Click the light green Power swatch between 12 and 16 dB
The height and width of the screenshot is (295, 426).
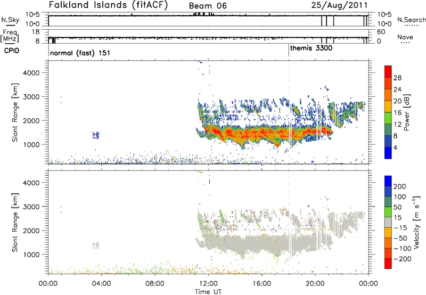(388, 118)
